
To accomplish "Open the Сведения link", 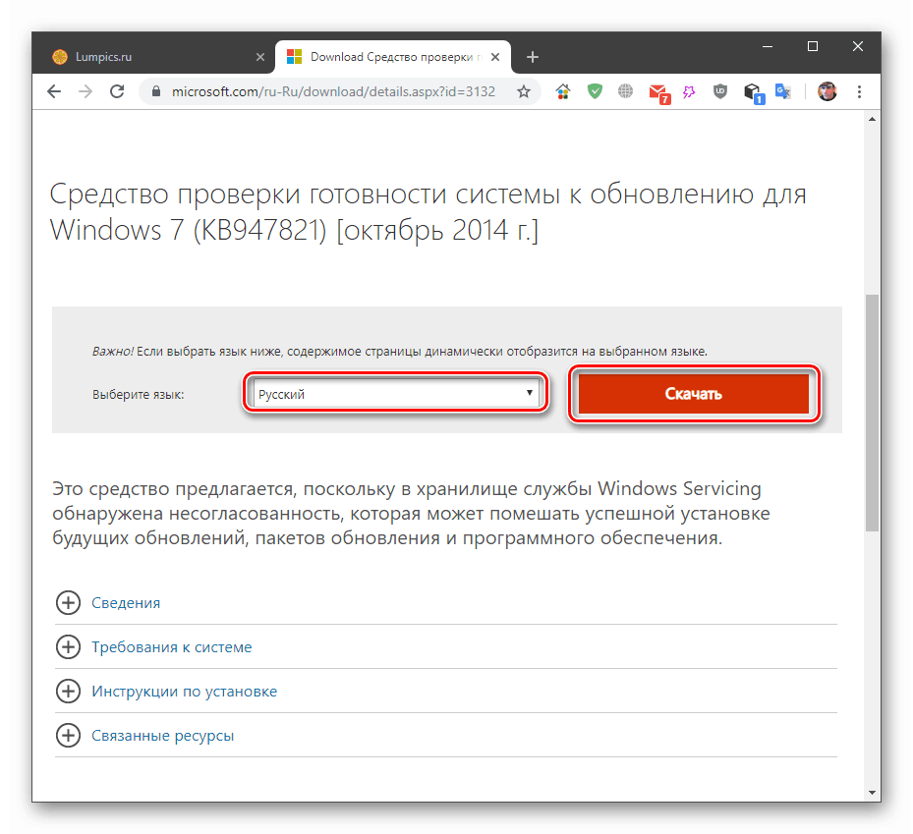I will 126,602.
